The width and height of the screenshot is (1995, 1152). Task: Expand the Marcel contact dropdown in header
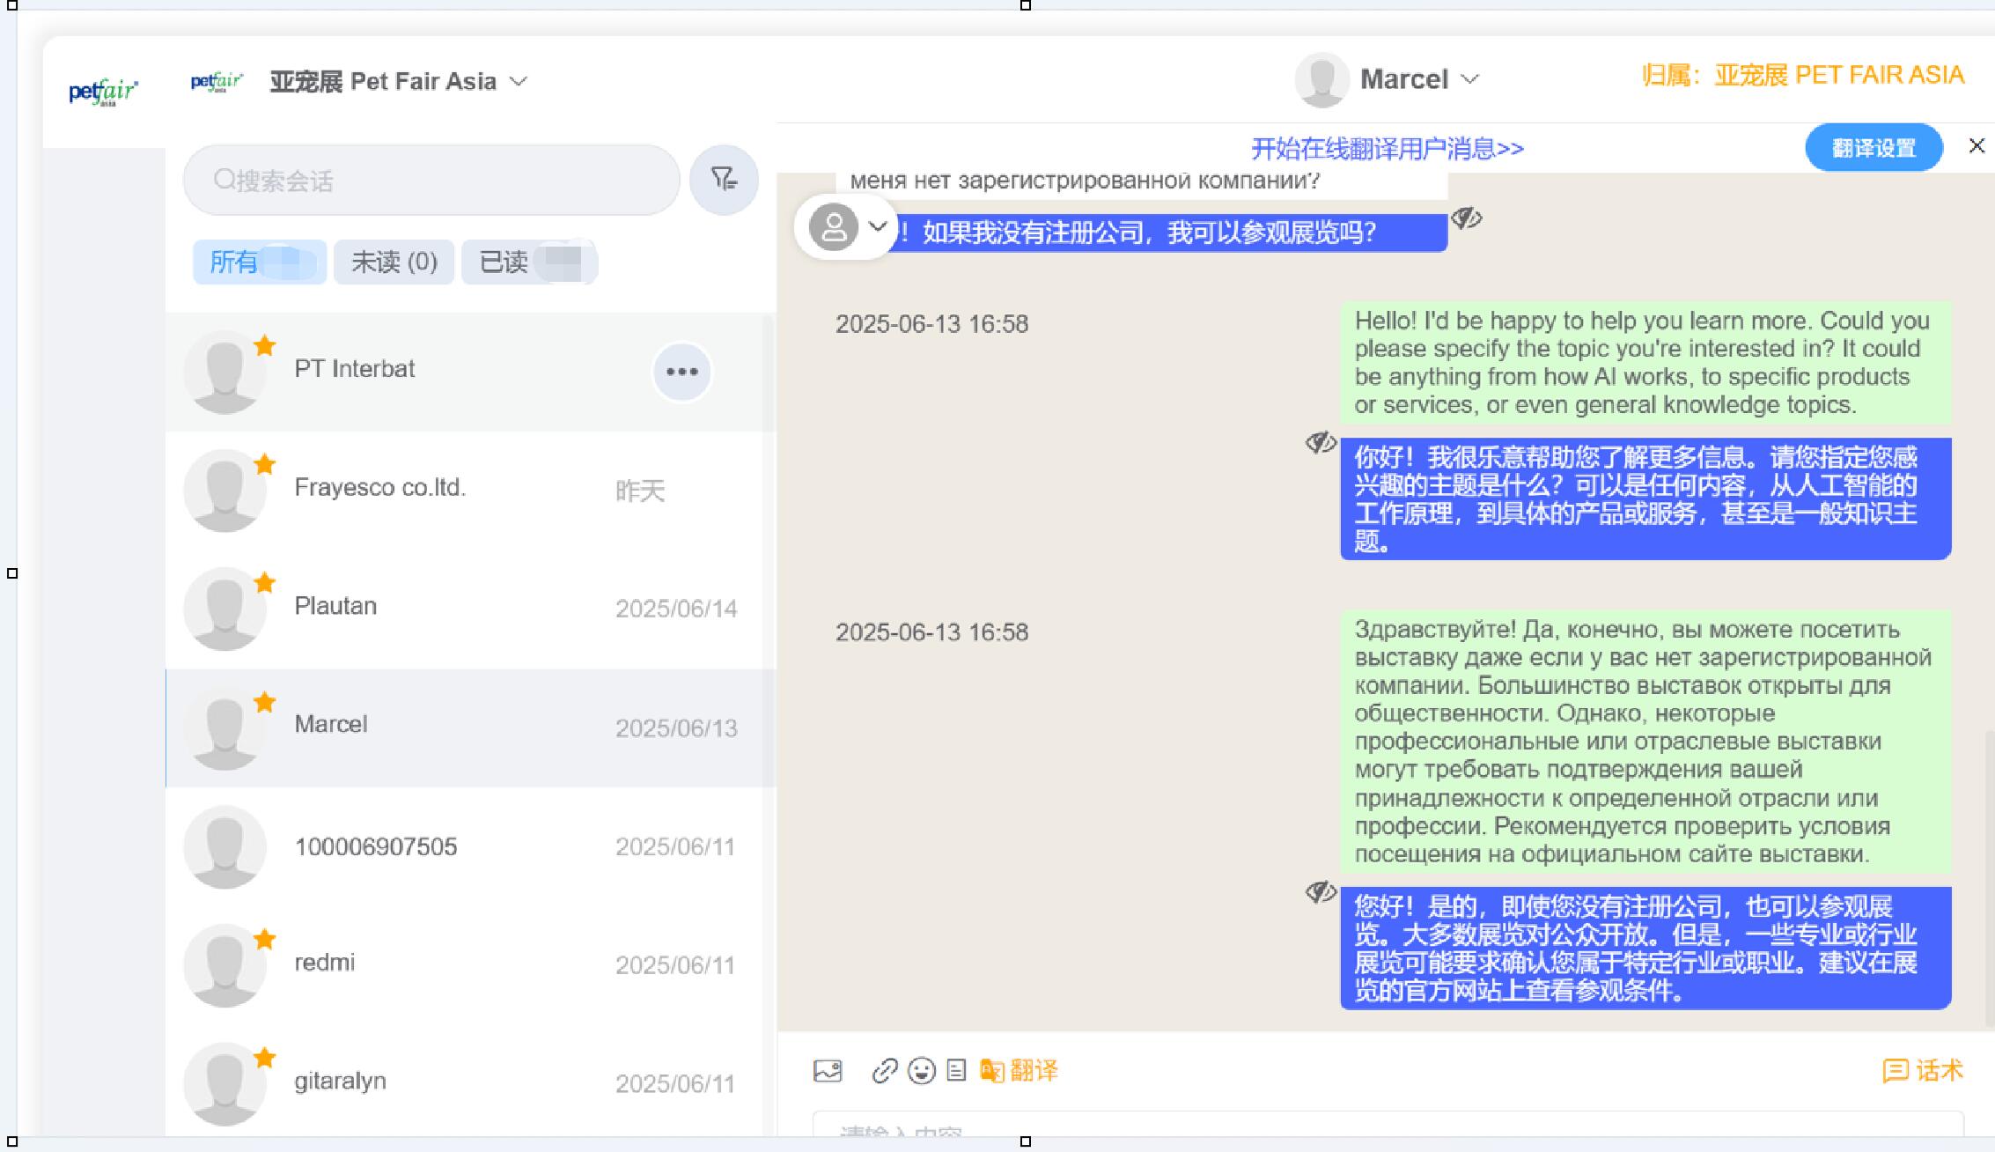(1469, 79)
